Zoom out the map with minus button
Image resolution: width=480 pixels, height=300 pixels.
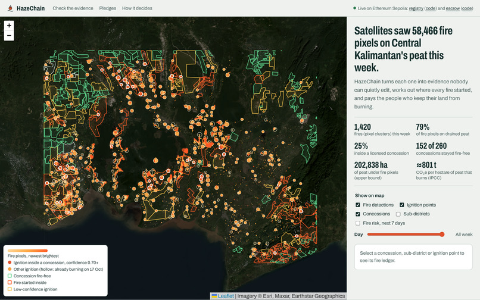(9, 36)
